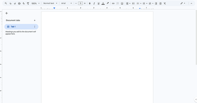Toggle Underline formatting

tap(98, 3)
